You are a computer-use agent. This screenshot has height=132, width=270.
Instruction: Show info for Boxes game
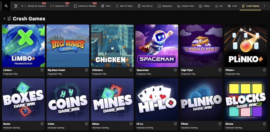(x=42, y=124)
